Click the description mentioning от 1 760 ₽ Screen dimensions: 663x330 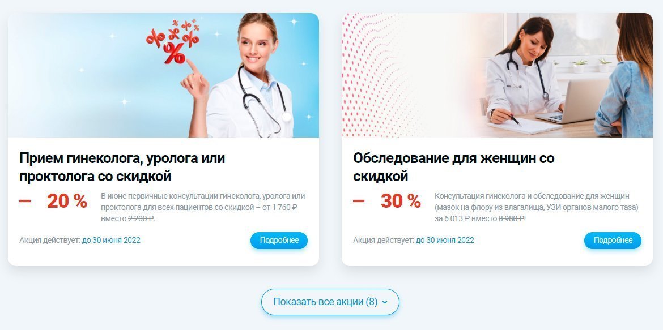coord(203,208)
